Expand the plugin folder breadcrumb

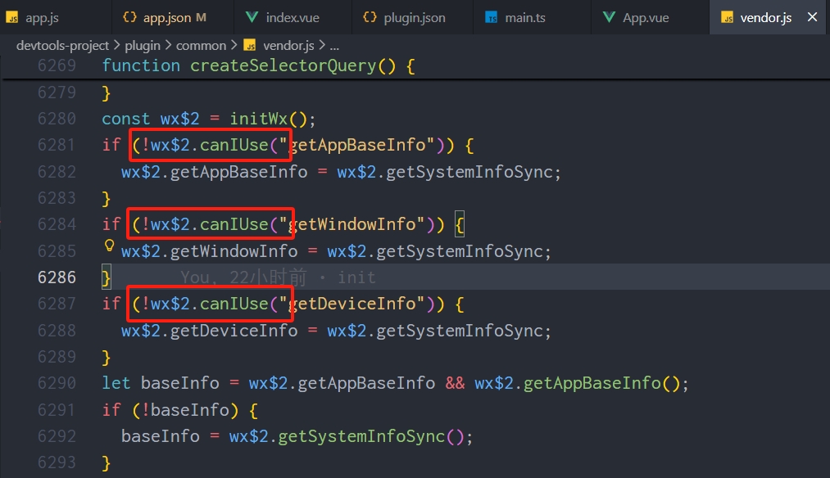pyautogui.click(x=143, y=46)
